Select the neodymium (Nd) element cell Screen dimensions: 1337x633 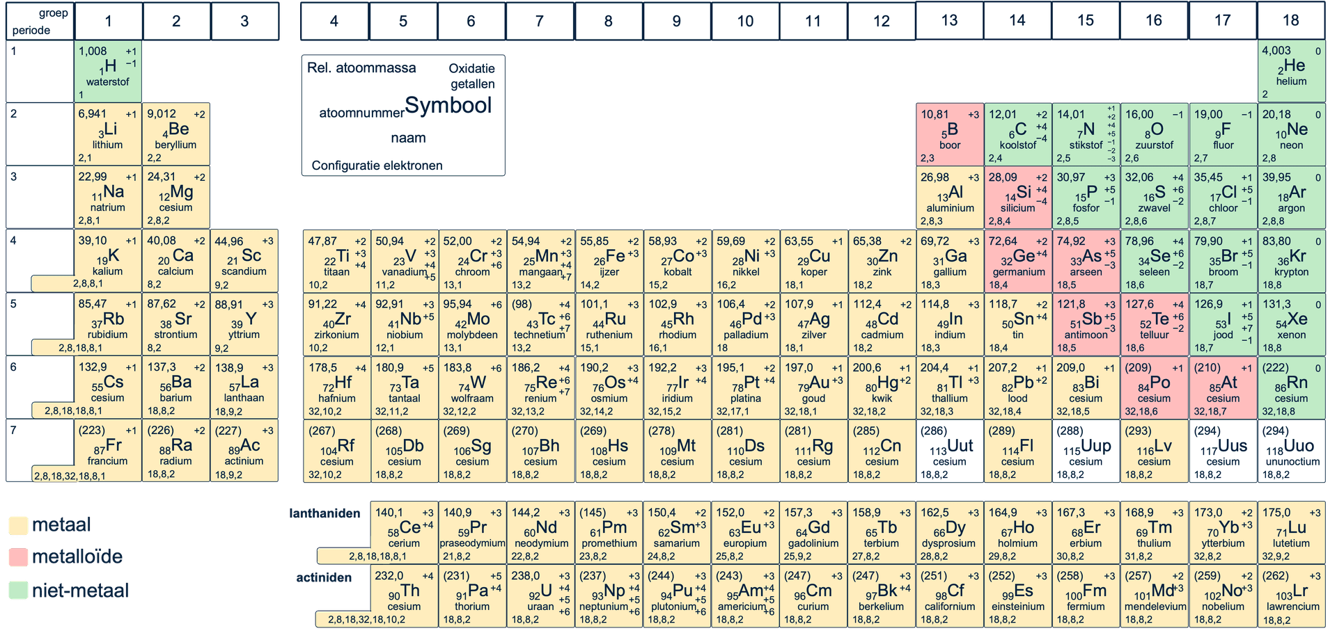pyautogui.click(x=540, y=532)
